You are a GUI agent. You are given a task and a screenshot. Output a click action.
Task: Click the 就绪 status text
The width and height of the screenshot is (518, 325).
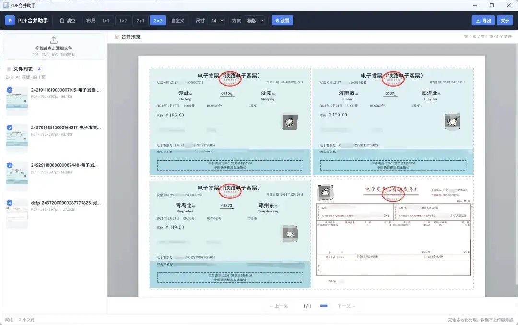point(9,320)
